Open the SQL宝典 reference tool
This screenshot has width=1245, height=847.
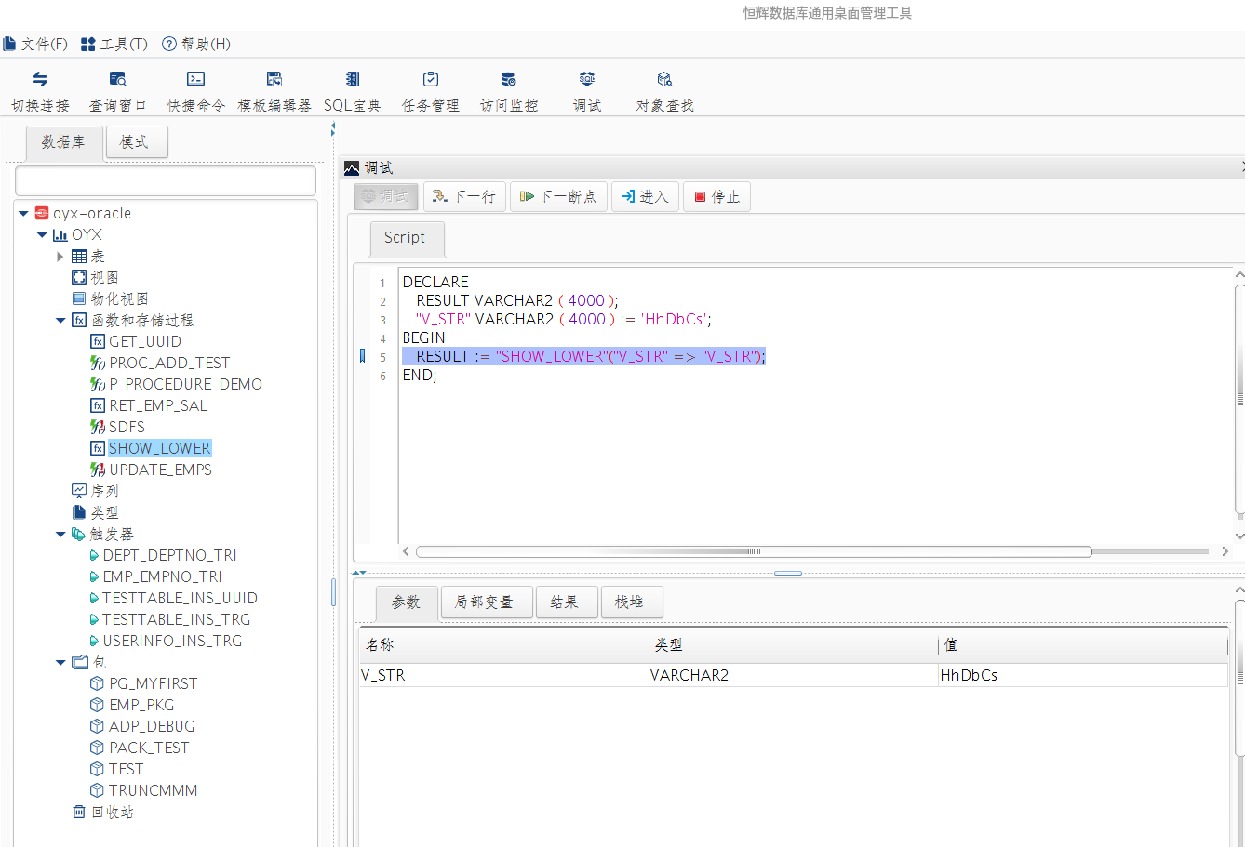352,79
